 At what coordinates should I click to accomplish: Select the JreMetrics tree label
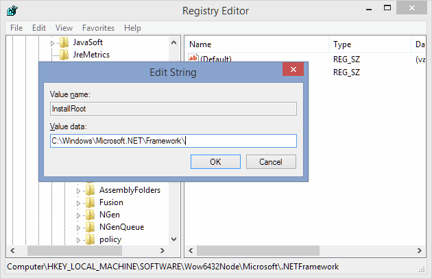coord(91,55)
